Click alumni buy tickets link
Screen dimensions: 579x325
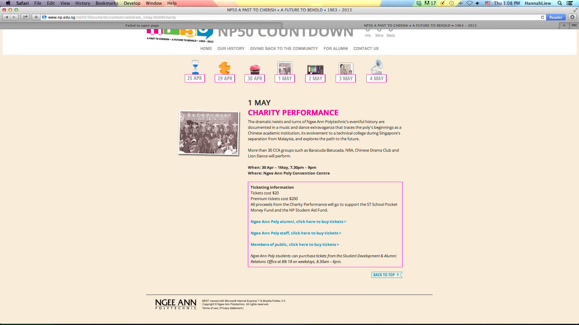pos(298,221)
